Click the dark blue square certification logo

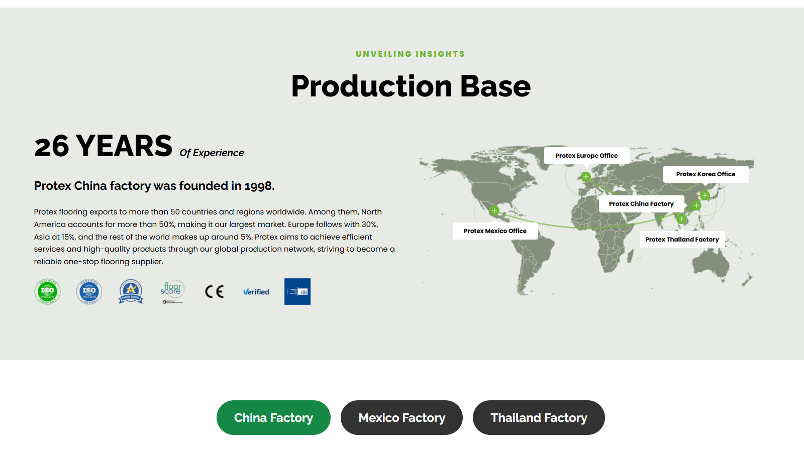[297, 291]
